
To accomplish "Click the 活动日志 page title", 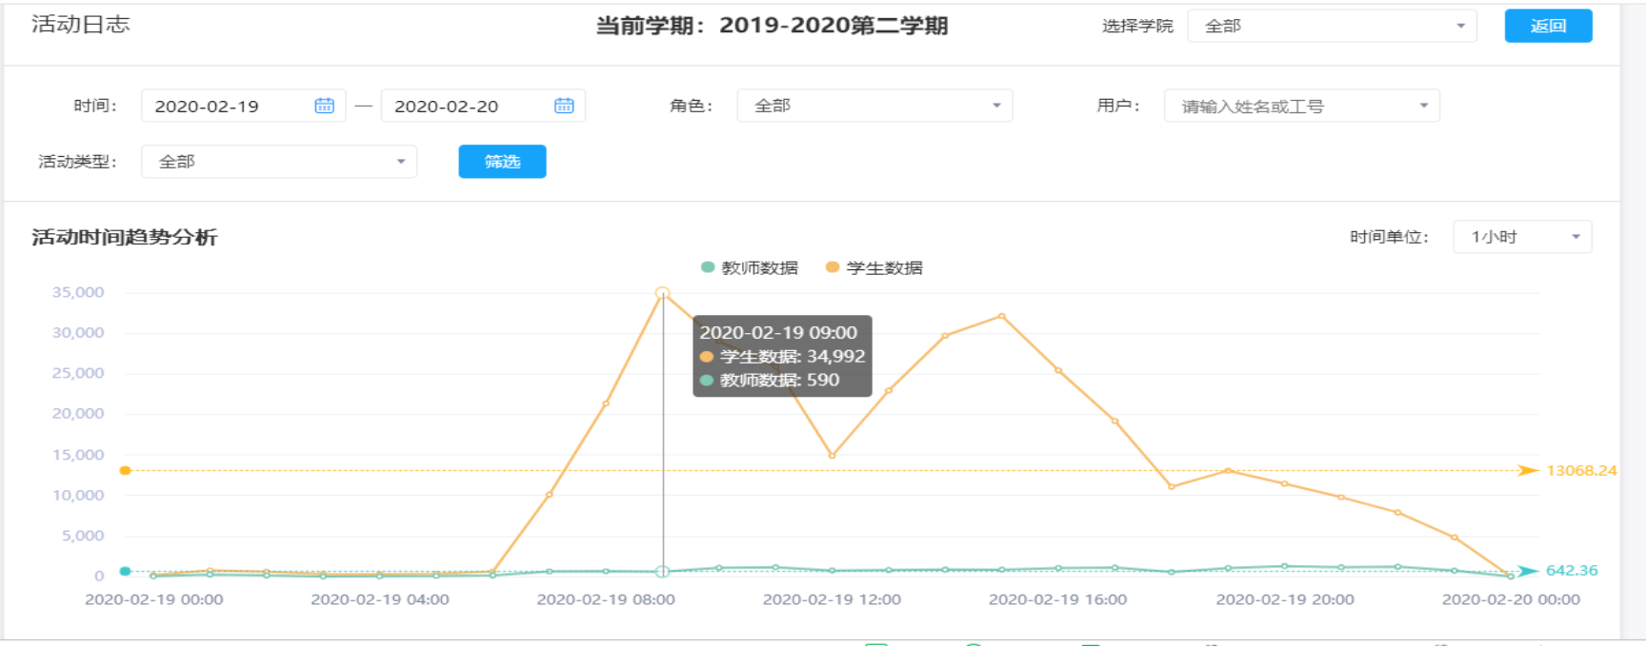I will (x=80, y=25).
